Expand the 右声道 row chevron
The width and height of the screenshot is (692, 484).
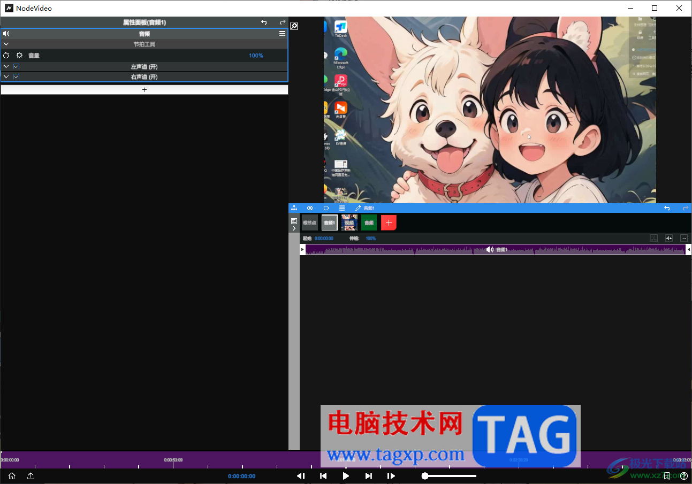click(x=6, y=77)
